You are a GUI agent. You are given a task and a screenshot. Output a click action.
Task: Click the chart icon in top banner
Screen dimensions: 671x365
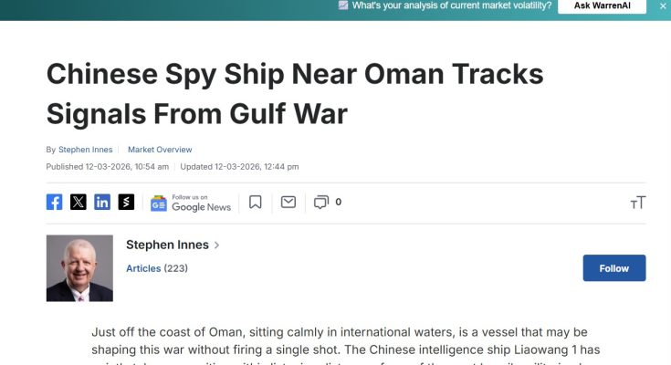[x=343, y=5]
